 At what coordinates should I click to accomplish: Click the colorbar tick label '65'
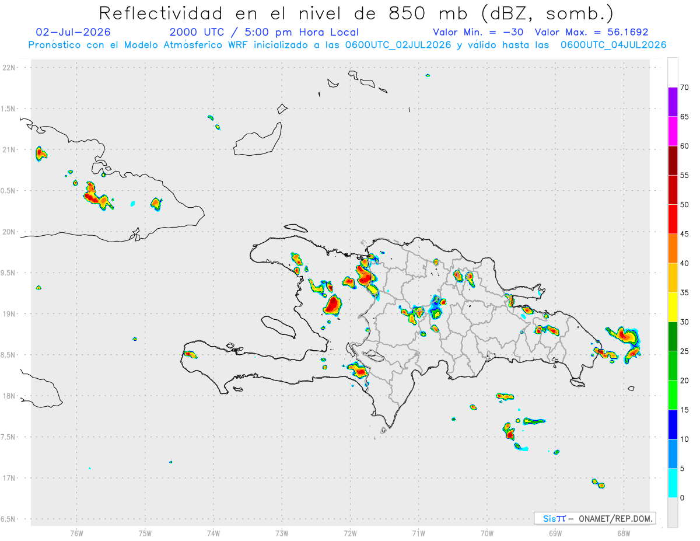685,117
